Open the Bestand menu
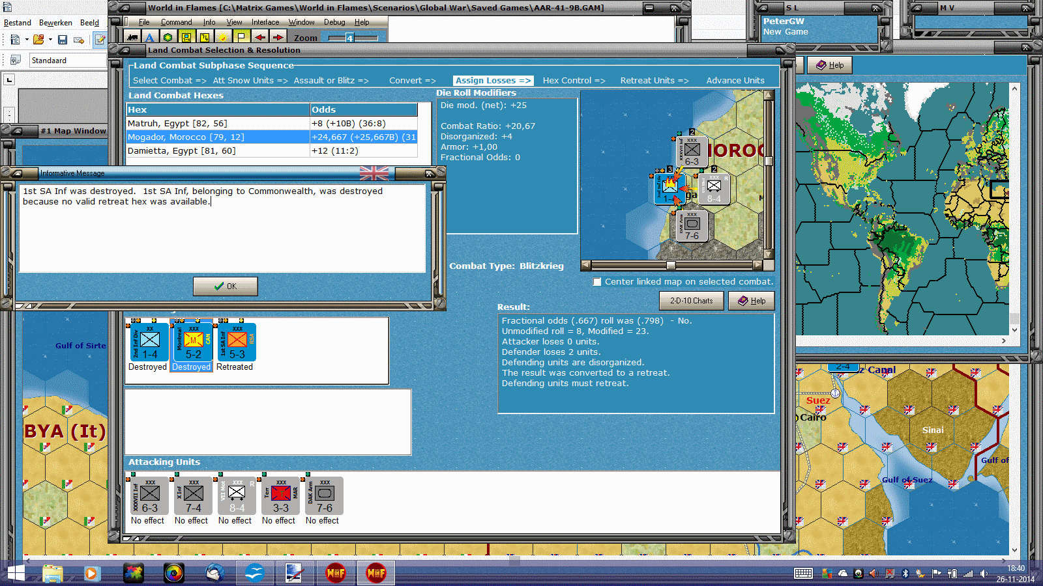This screenshot has width=1043, height=586. [x=18, y=23]
